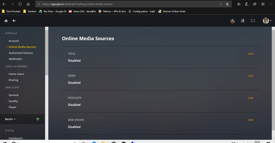Expand the Berlin server dropdown
275x143 pixels.
(10, 119)
